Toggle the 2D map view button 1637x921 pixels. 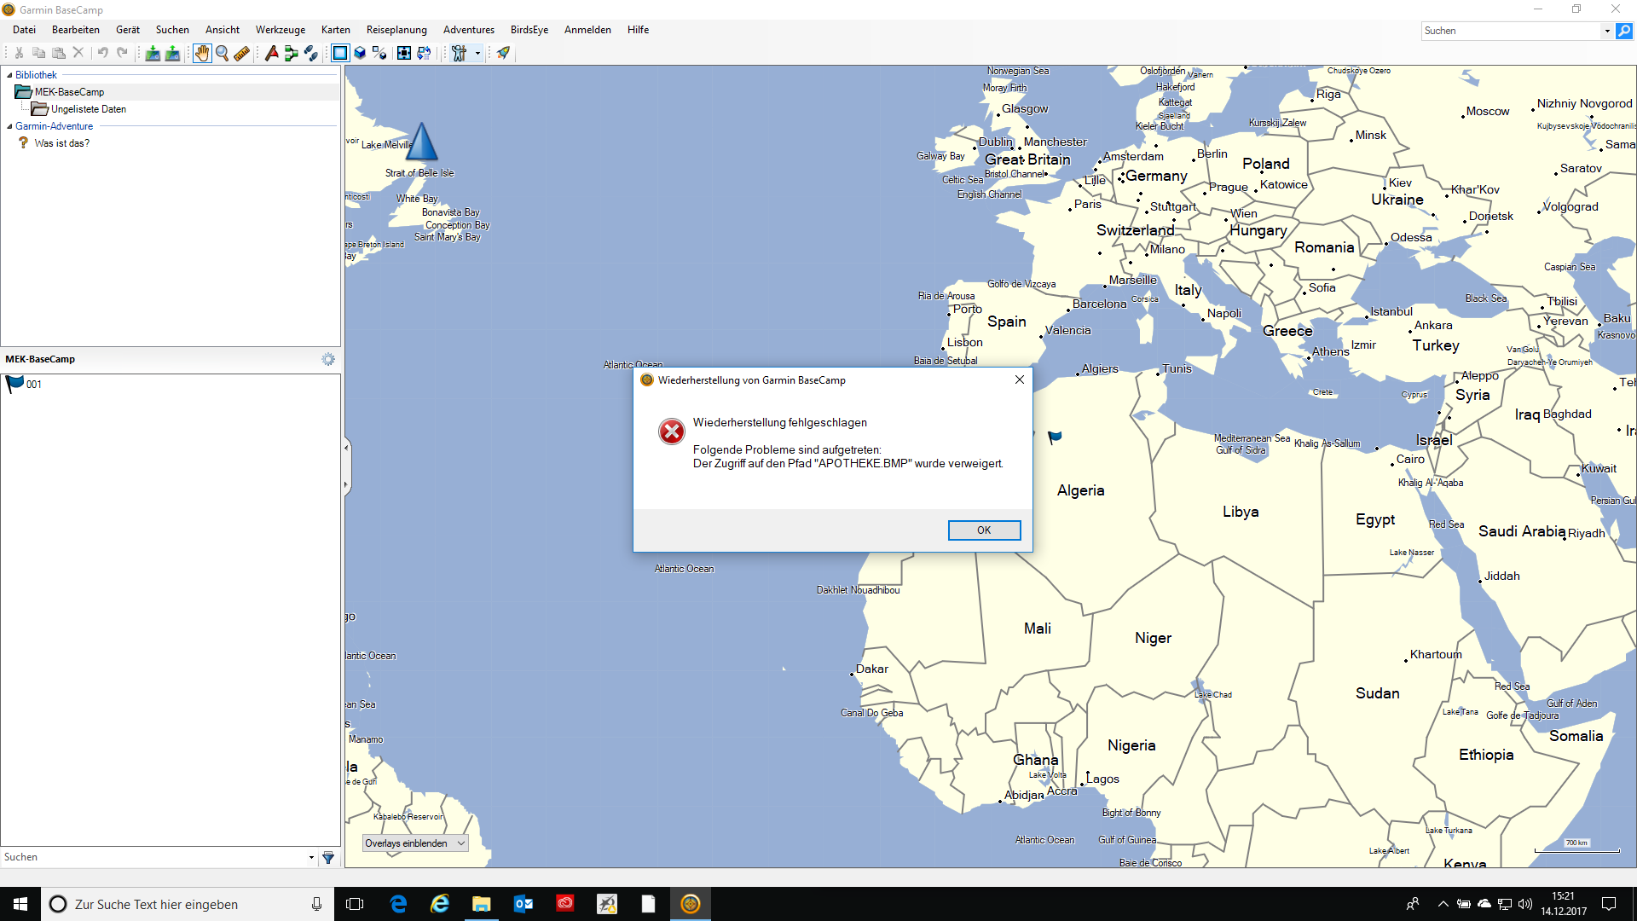click(339, 53)
